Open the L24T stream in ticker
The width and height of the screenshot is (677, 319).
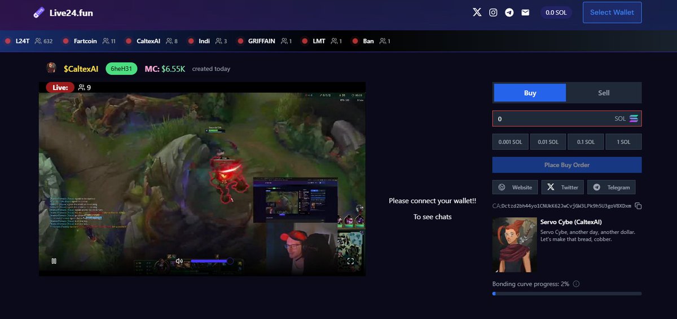[28, 41]
